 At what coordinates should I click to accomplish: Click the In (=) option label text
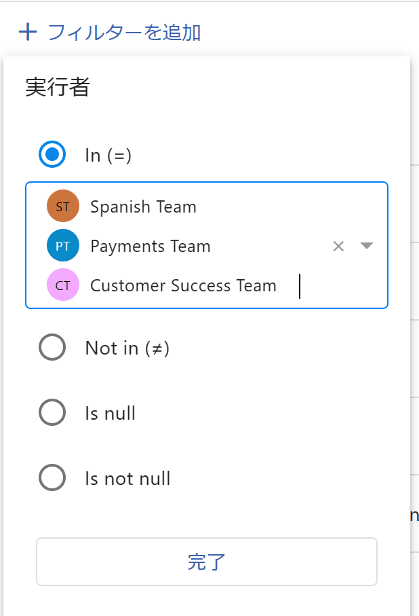(108, 156)
